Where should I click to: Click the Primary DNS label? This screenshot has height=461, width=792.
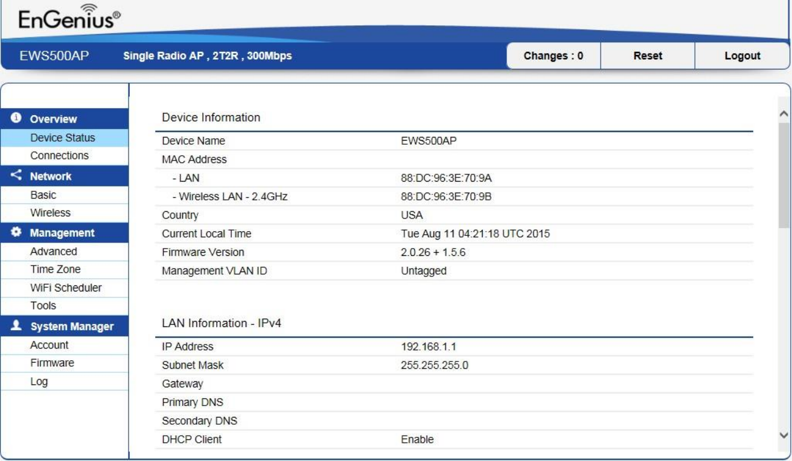click(x=193, y=402)
